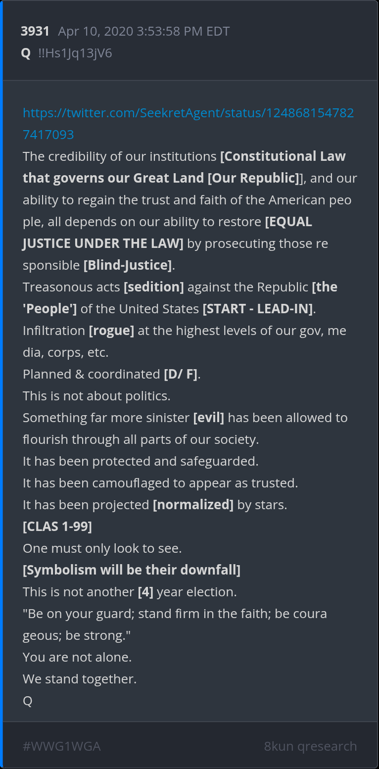Click the bold [CLAS 1-99] text

click(57, 527)
